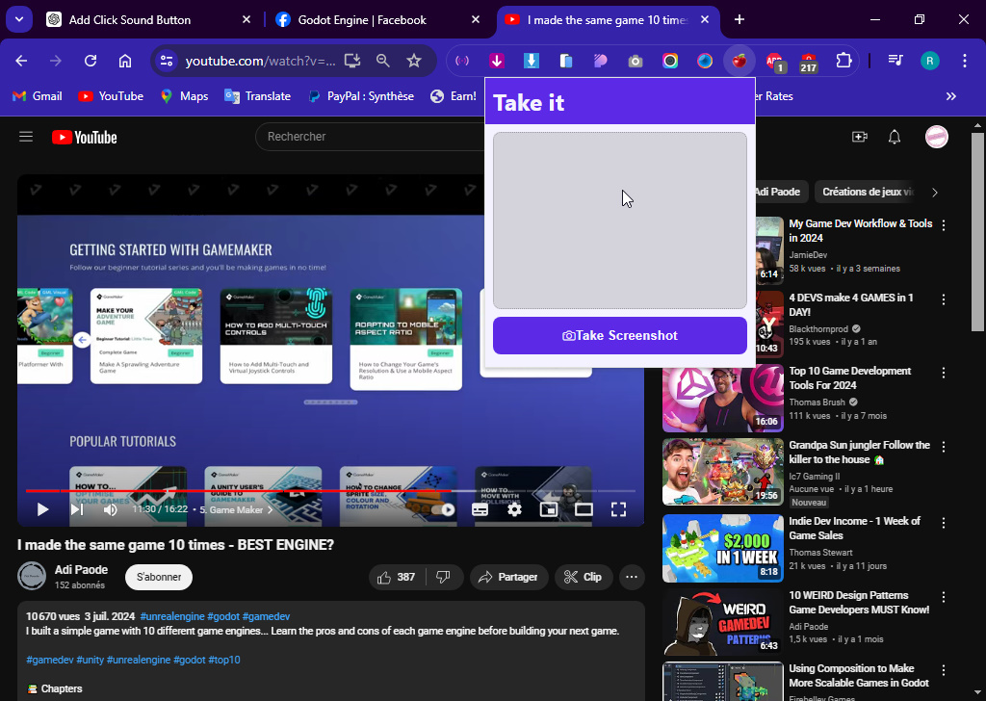Subscribe to Adi Paode with S'abonner
Image resolution: width=986 pixels, height=701 pixels.
[x=159, y=577]
